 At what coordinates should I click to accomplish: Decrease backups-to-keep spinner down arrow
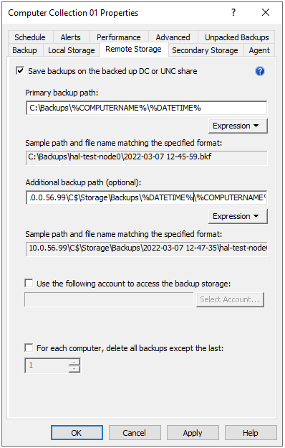74,369
